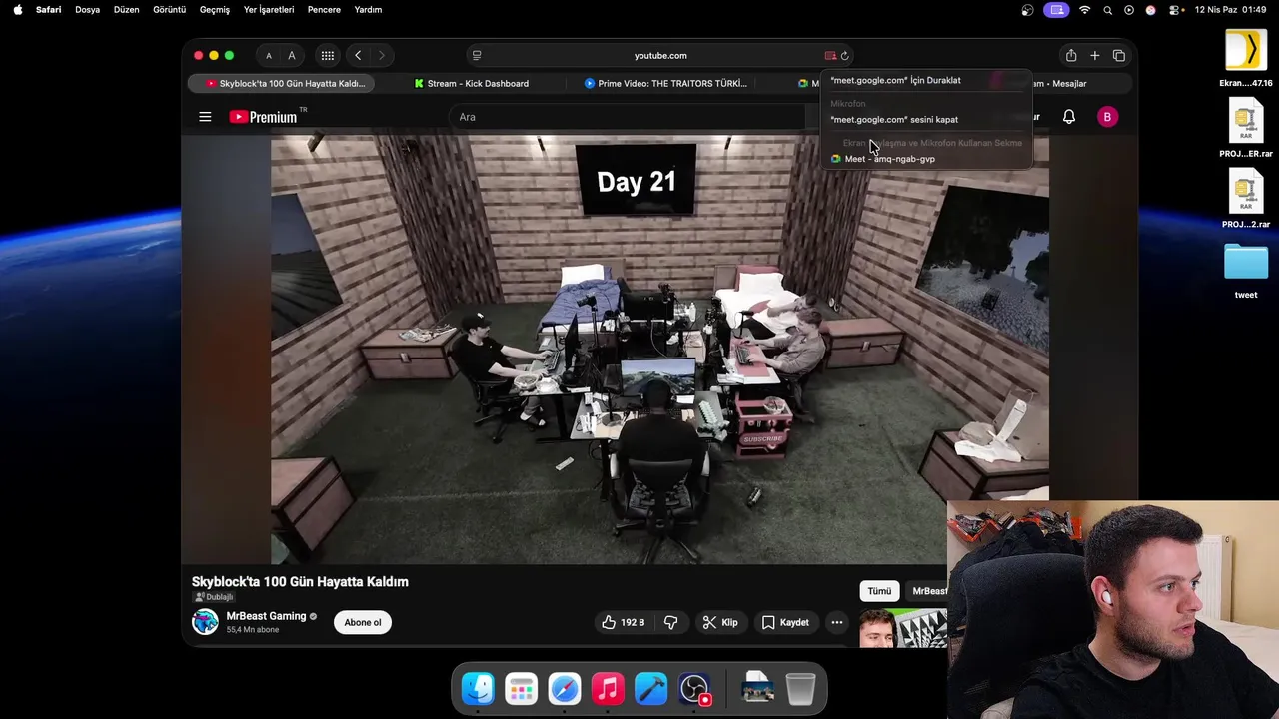The image size is (1279, 719).
Task: Open Trash in the Dock
Action: (800, 688)
